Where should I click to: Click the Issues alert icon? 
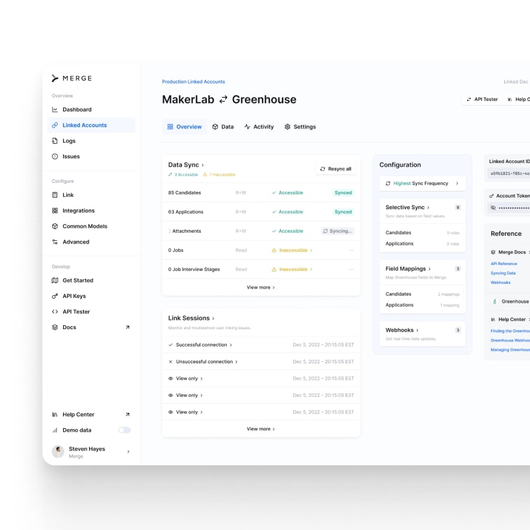coord(55,157)
